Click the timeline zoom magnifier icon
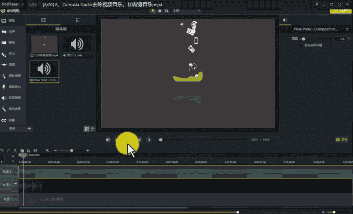353x214 pixels. (47, 150)
